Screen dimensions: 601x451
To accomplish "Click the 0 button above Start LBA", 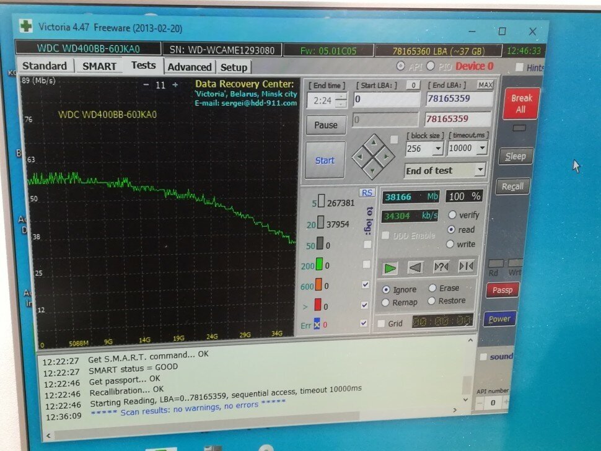I will 413,85.
